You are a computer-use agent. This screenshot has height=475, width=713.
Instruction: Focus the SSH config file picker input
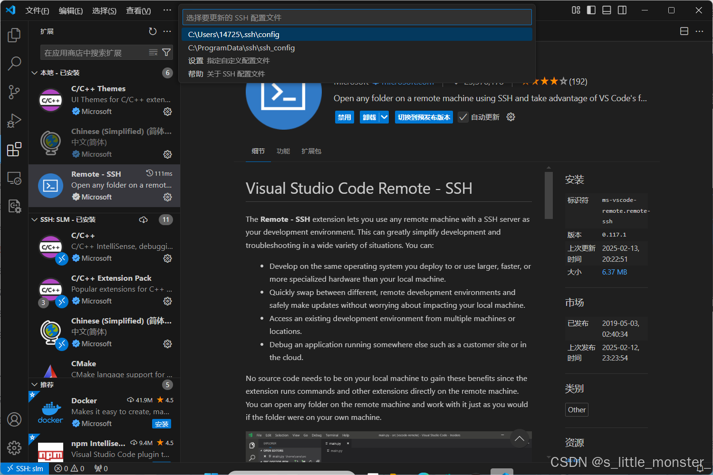357,18
